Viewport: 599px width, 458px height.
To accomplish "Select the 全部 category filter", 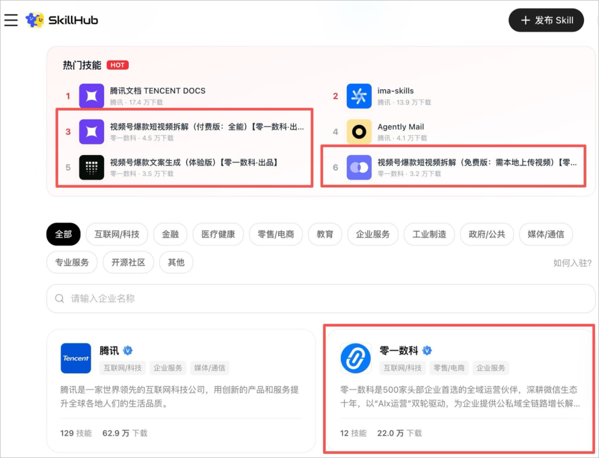I will (63, 234).
